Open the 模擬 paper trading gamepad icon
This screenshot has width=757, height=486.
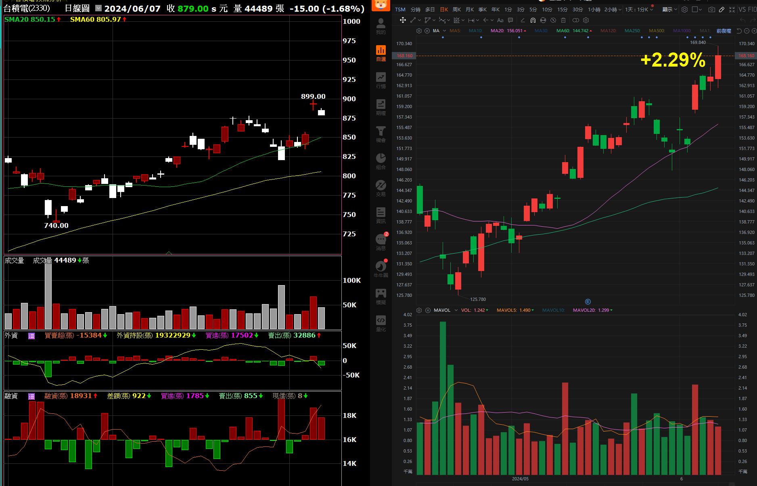[x=381, y=296]
